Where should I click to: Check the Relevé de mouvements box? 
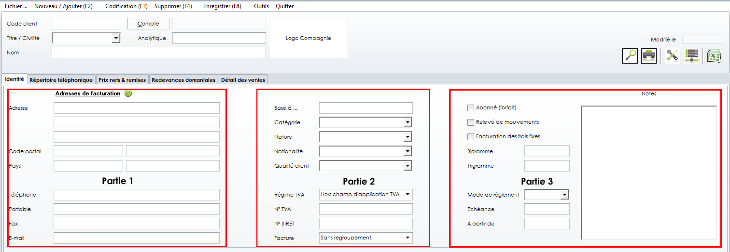point(471,122)
